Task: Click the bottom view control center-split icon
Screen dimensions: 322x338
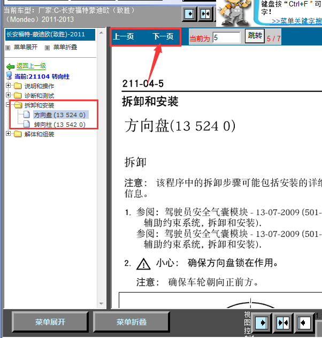Action: [283, 322]
